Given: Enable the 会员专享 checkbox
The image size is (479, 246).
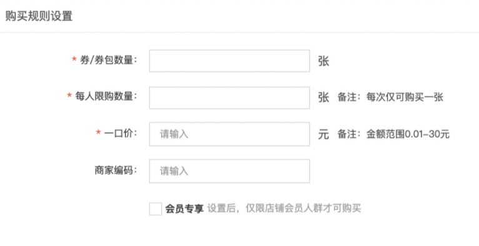Looking at the screenshot, I should tap(156, 209).
